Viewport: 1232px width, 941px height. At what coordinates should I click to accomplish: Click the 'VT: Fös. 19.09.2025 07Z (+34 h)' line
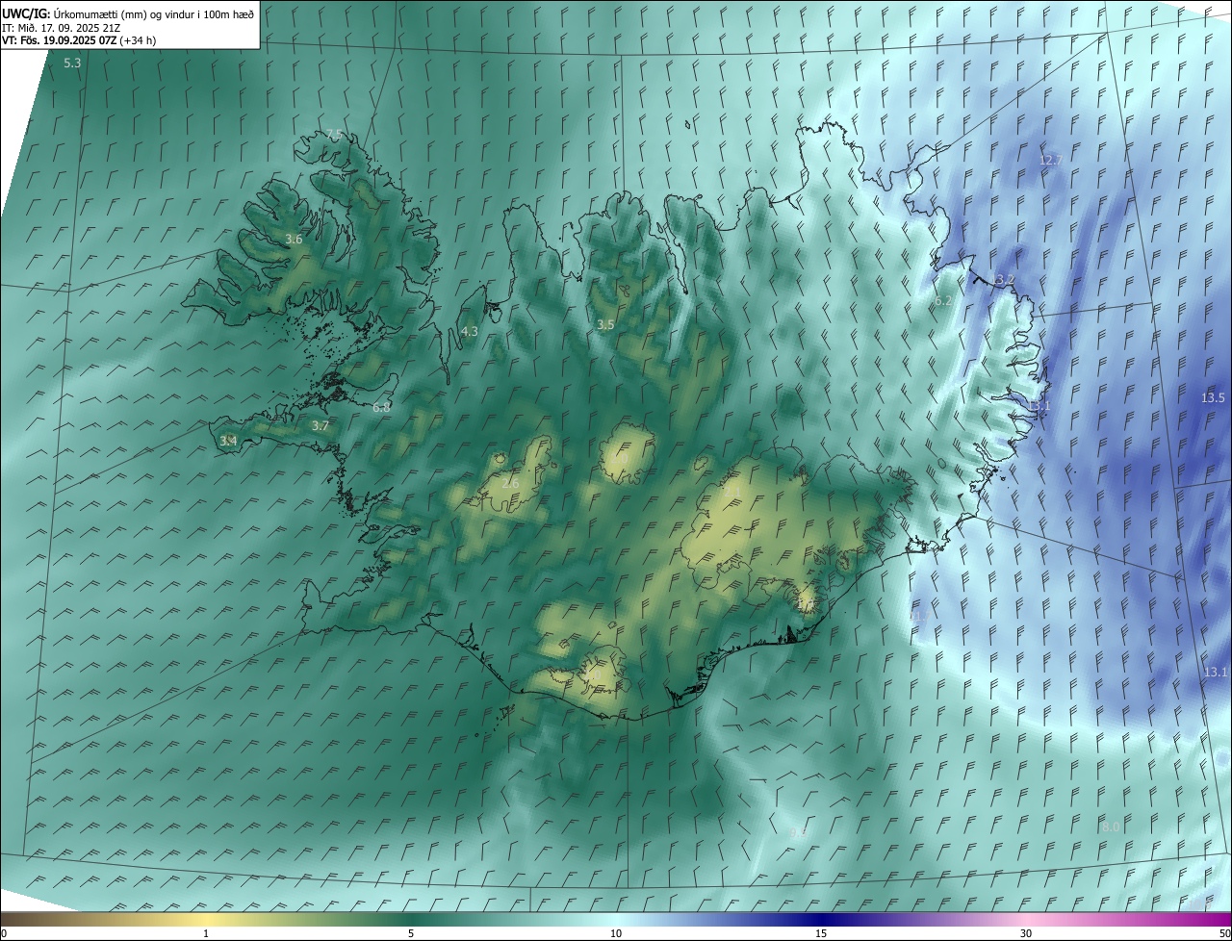click(79, 40)
